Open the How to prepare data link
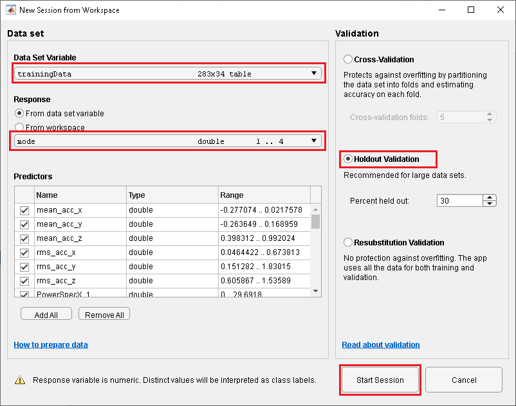Viewport: 516px width, 406px height. pyautogui.click(x=51, y=345)
